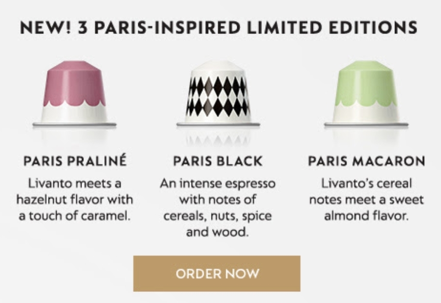Click the white scalloped base of green capsule
Screen dimensions: 441x303
click(x=366, y=113)
